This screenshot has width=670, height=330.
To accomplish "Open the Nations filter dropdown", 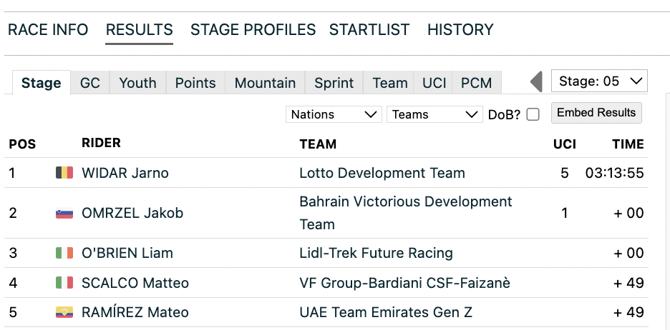I will [x=334, y=114].
